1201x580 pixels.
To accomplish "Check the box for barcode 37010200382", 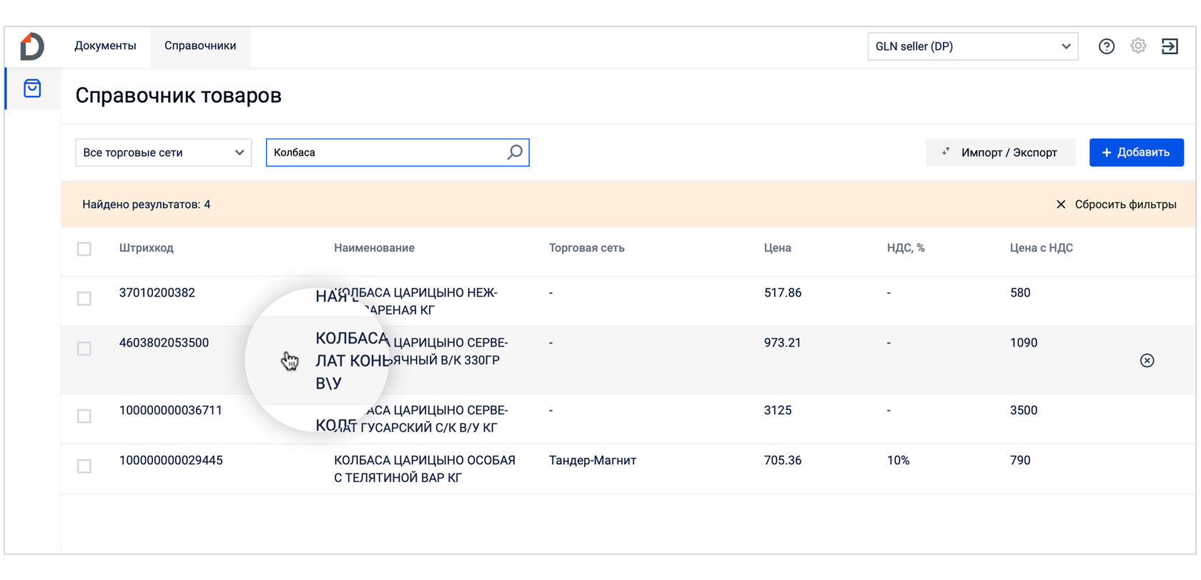I will click(x=84, y=299).
